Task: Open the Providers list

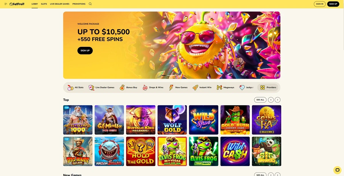Action: pos(268,88)
